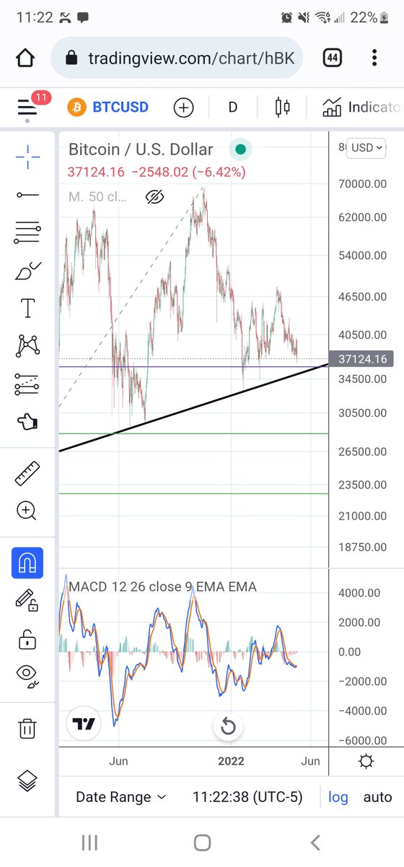The width and height of the screenshot is (404, 867).
Task: Click the 18750.00 price axis label
Action: click(x=363, y=547)
